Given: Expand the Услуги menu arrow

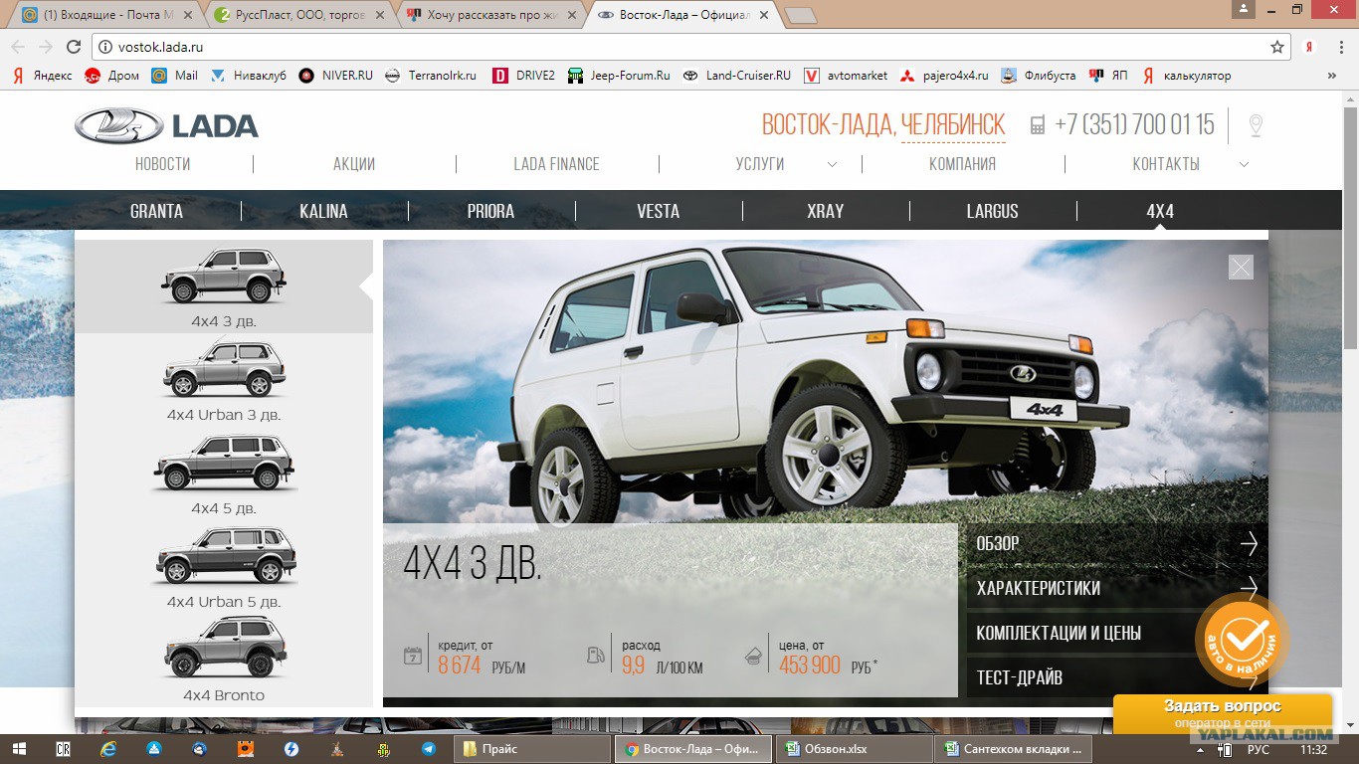Looking at the screenshot, I should (x=832, y=164).
